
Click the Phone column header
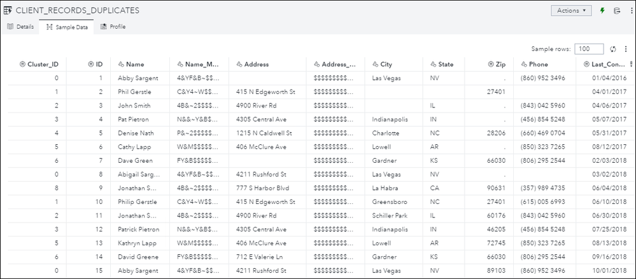coord(544,64)
